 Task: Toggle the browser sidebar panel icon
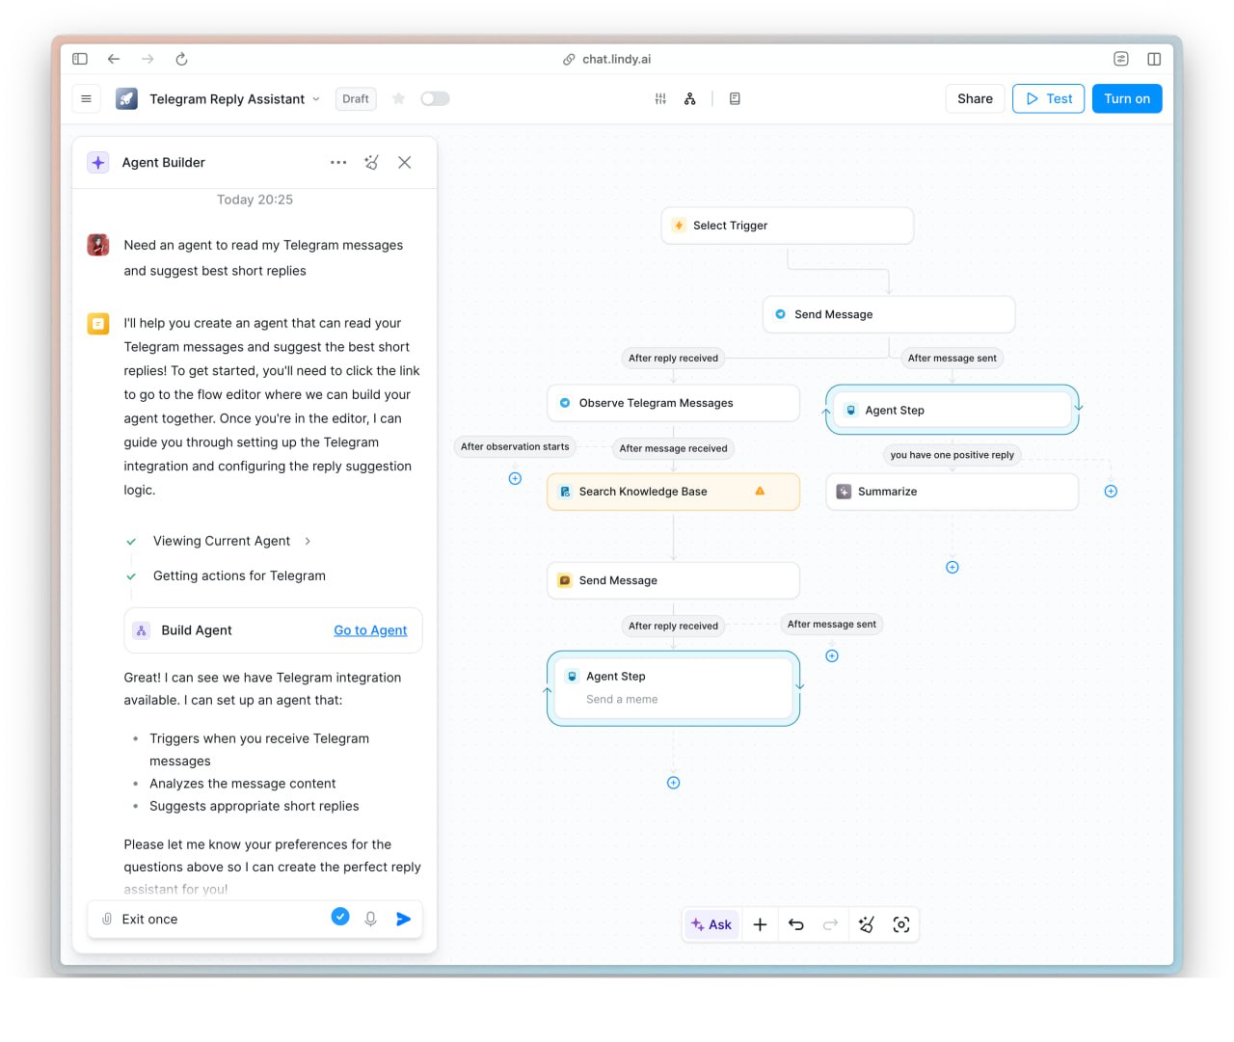click(80, 59)
